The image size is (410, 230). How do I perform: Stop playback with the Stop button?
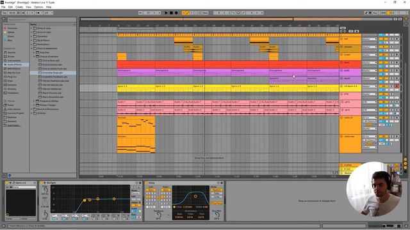171,13
